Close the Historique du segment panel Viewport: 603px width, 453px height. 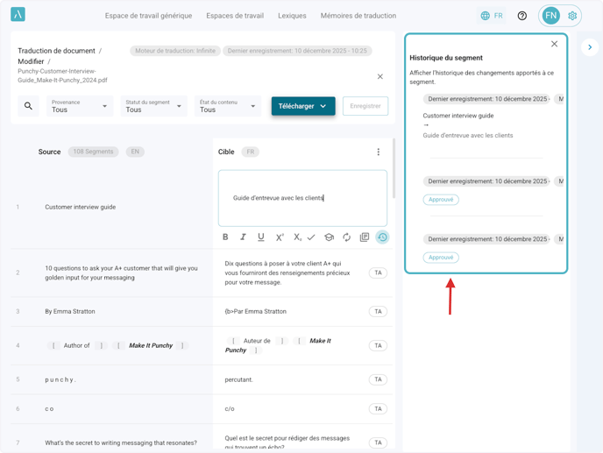tap(554, 44)
